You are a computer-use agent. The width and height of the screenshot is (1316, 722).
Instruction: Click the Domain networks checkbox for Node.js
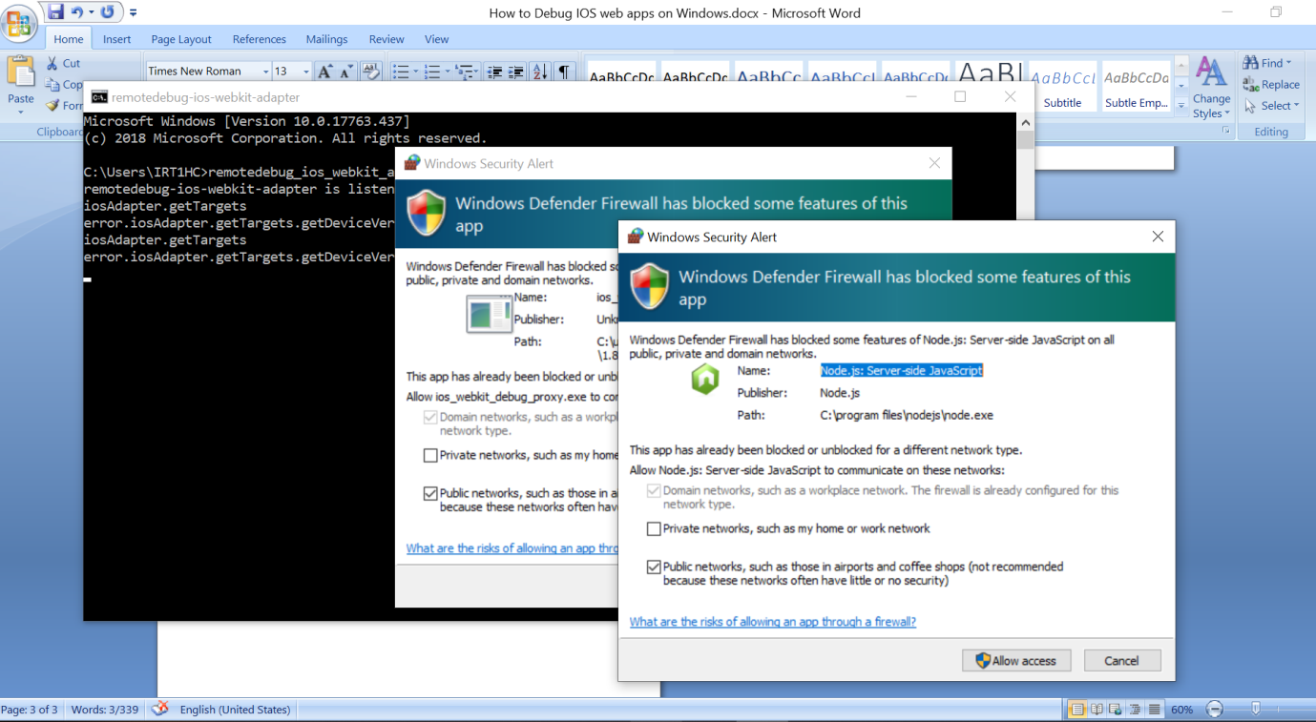point(654,490)
